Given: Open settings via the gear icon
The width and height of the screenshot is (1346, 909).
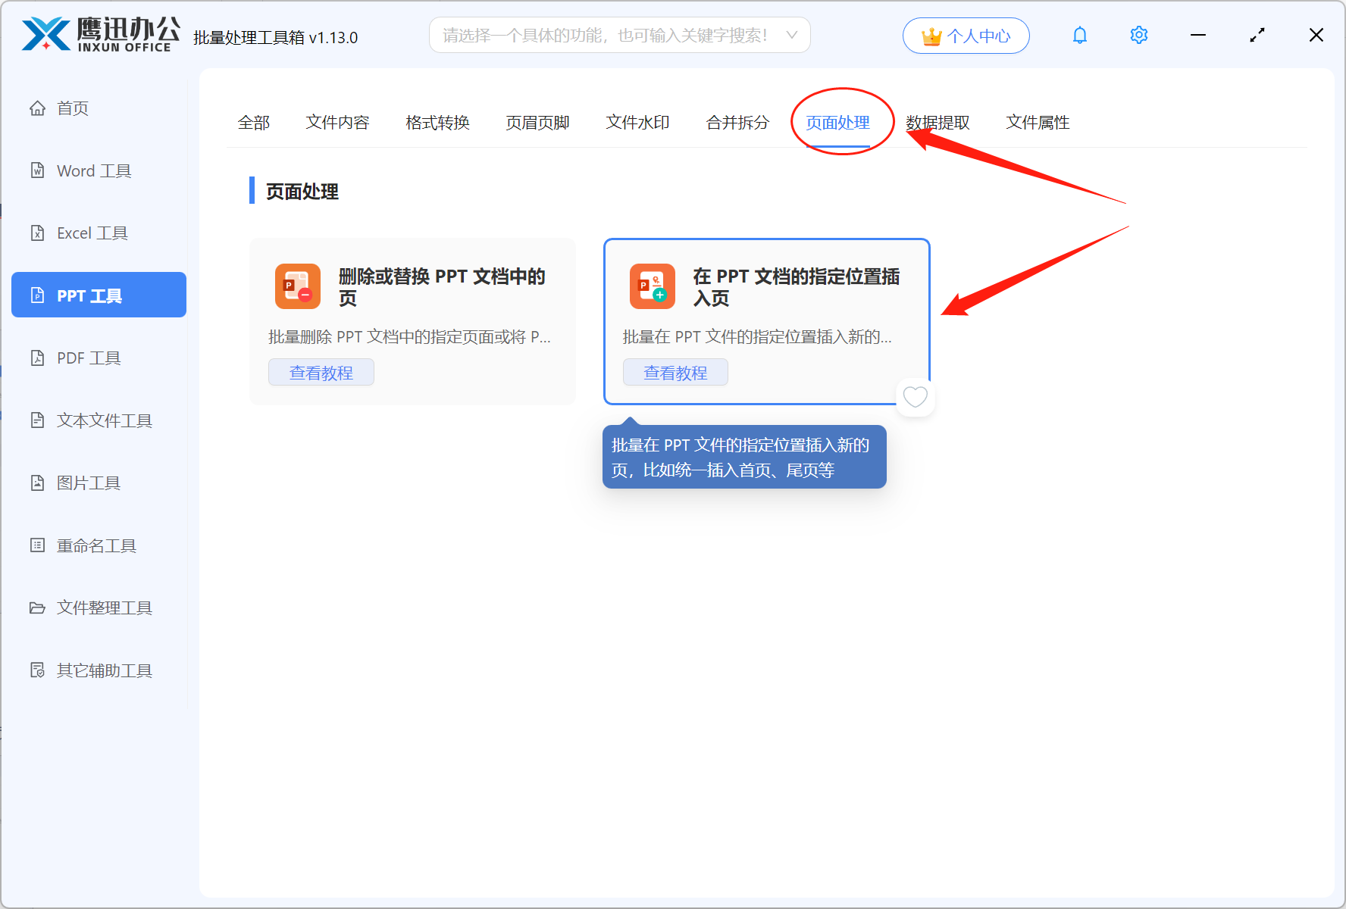Looking at the screenshot, I should [x=1138, y=36].
